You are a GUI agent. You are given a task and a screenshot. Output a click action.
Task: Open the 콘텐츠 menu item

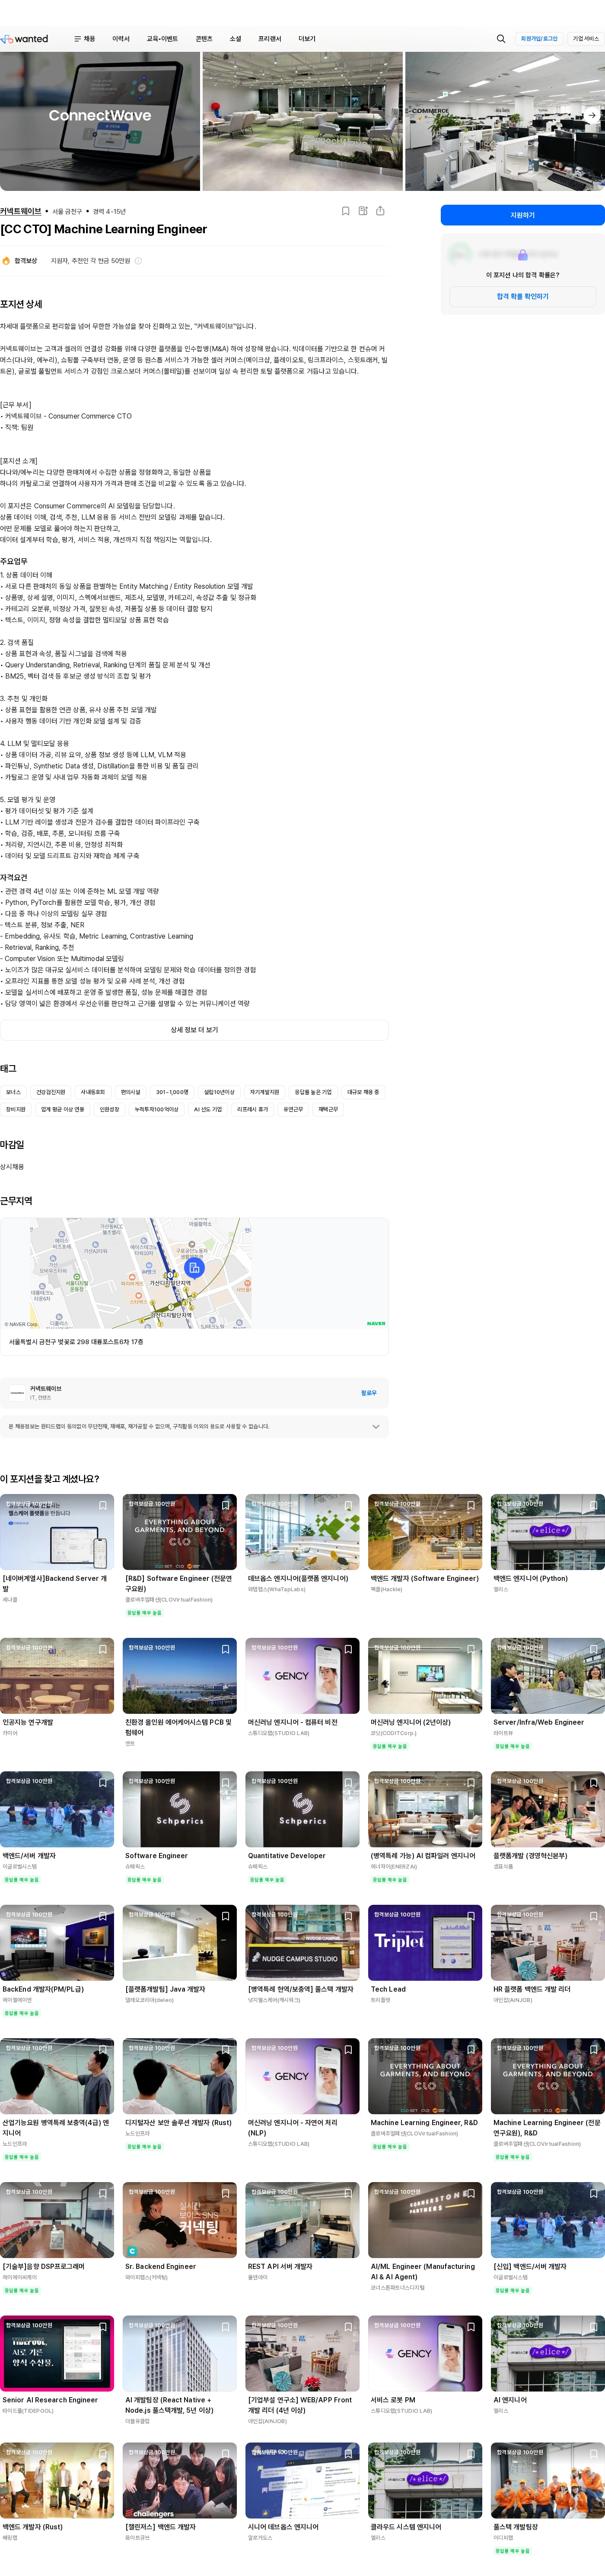[x=204, y=39]
